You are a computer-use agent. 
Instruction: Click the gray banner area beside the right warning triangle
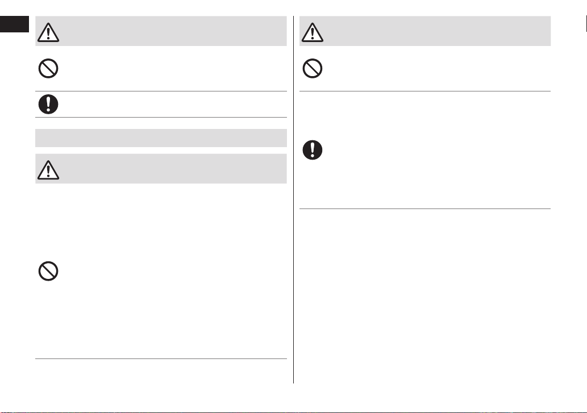coord(437,31)
